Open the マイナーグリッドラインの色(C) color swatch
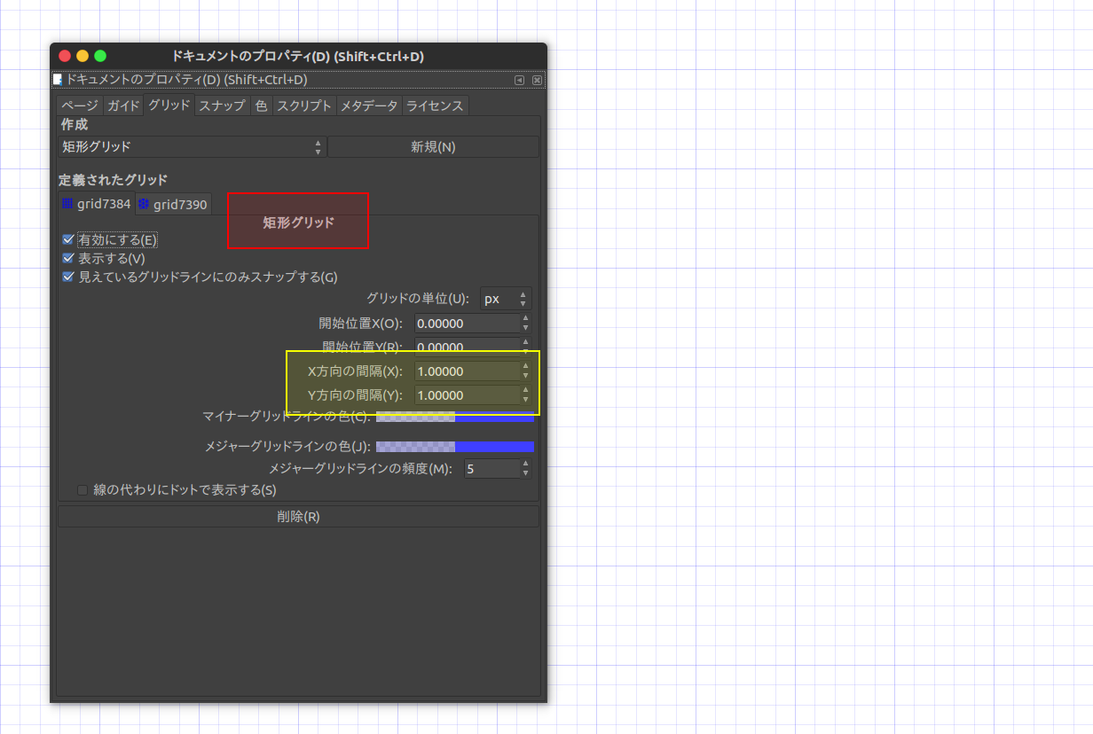The image size is (1093, 734). click(455, 417)
